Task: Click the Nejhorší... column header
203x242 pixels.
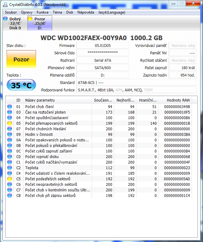Action: [x=125, y=100]
